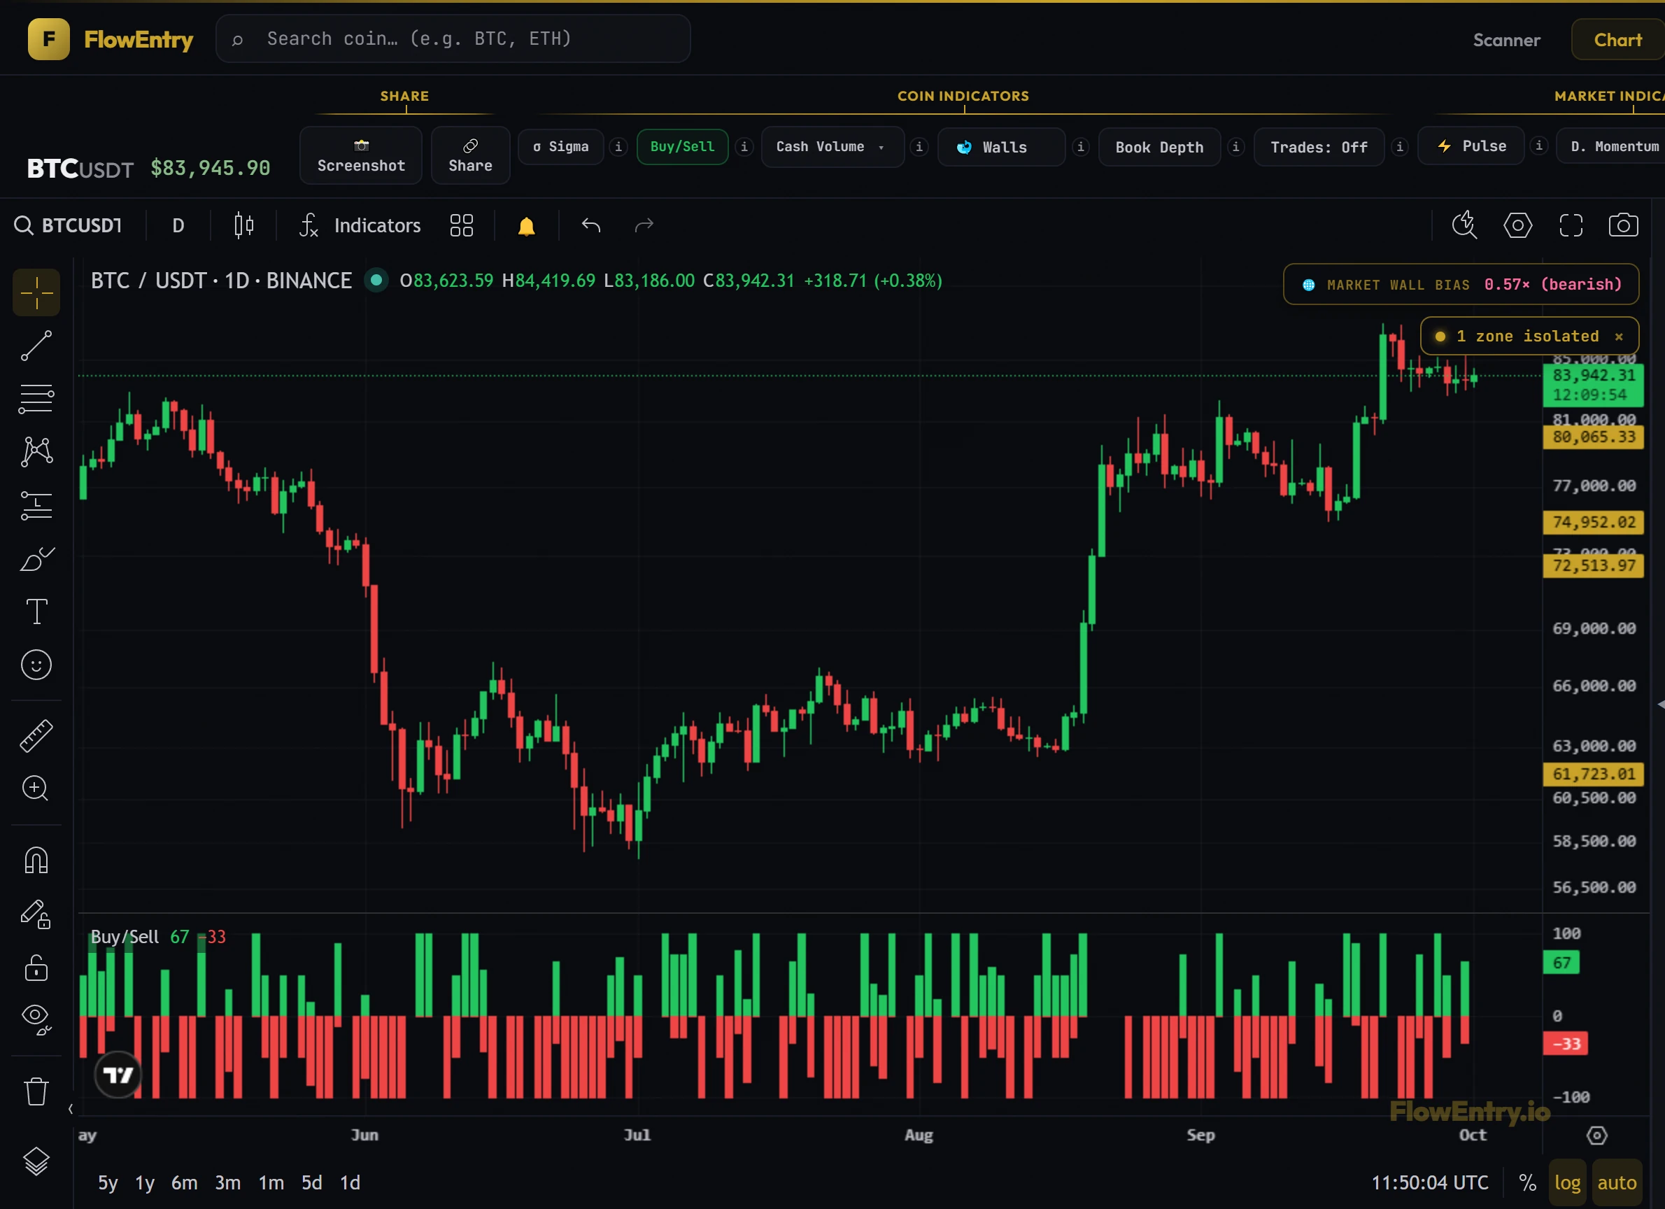This screenshot has height=1209, width=1665.
Task: Create an alert with the bell icon
Action: point(526,225)
